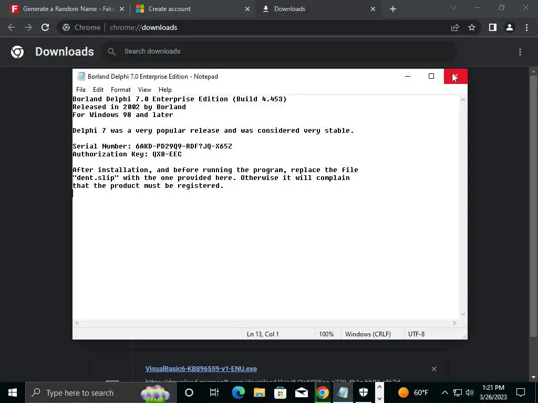Open Windows Security from the taskbar
The image size is (538, 403).
click(364, 393)
